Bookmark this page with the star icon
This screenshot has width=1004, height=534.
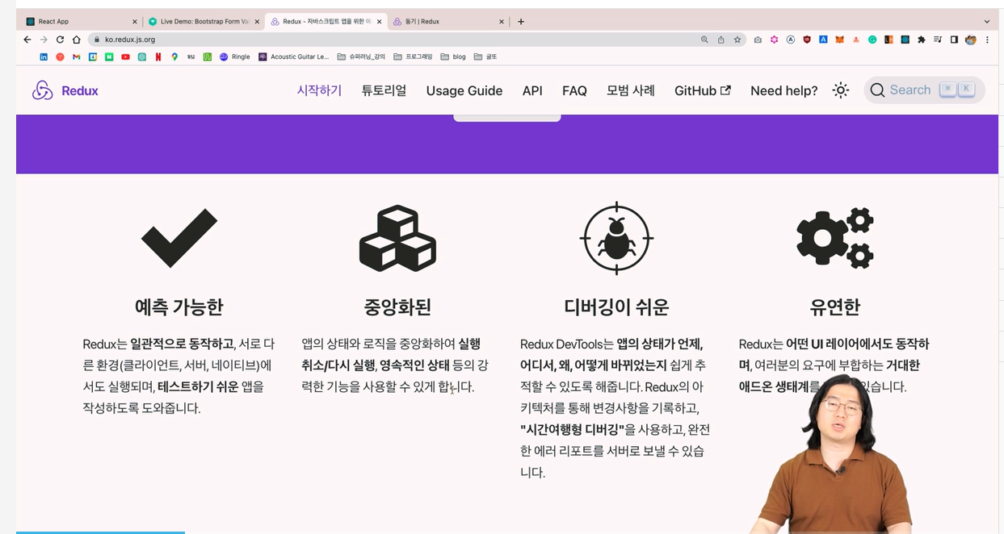(x=737, y=40)
